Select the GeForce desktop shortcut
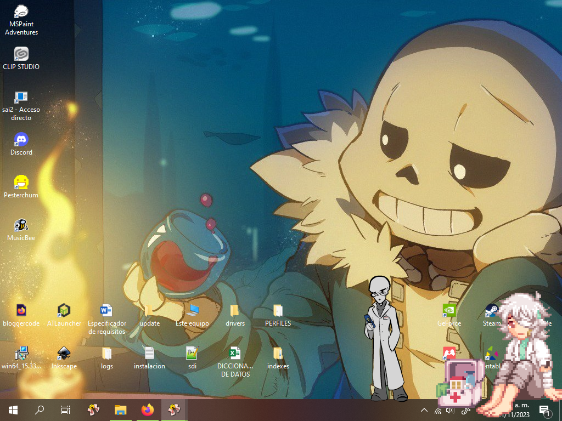The width and height of the screenshot is (562, 421). [x=449, y=311]
